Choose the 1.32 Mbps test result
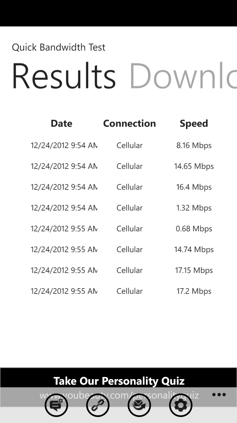This screenshot has width=237, height=423. [x=194, y=208]
